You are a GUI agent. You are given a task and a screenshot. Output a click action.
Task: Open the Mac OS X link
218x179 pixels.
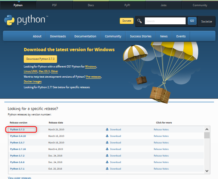tap(44, 71)
